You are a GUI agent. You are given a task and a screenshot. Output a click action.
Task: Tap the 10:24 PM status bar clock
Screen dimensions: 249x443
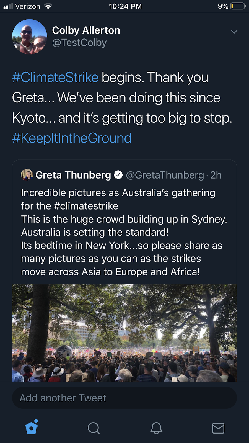(x=125, y=6)
